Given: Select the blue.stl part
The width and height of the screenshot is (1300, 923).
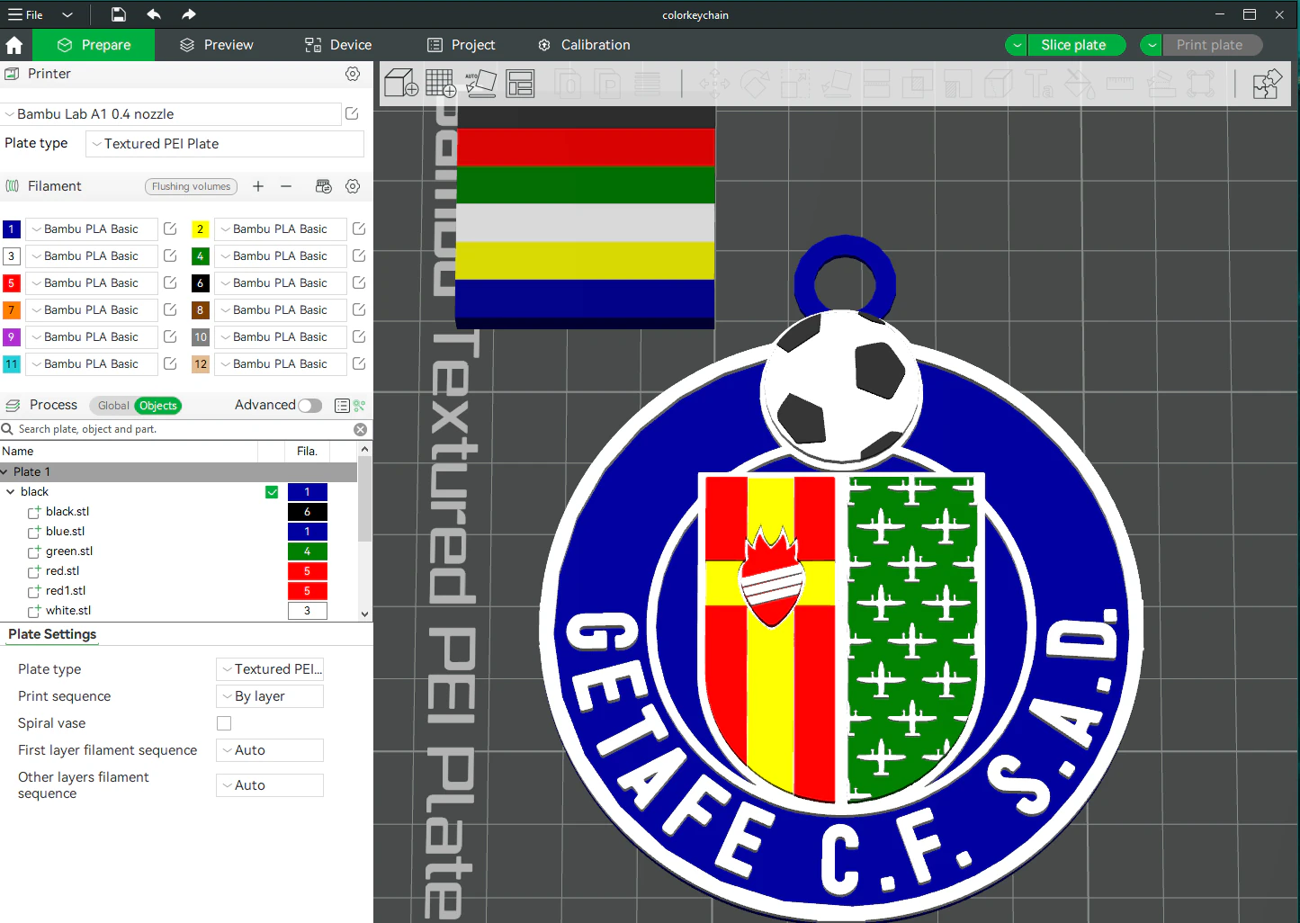Looking at the screenshot, I should pyautogui.click(x=66, y=532).
